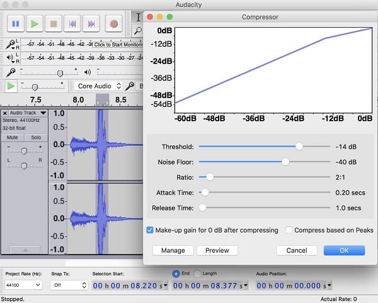Click the Selection Start time field
The height and width of the screenshot is (303, 378).
127,285
